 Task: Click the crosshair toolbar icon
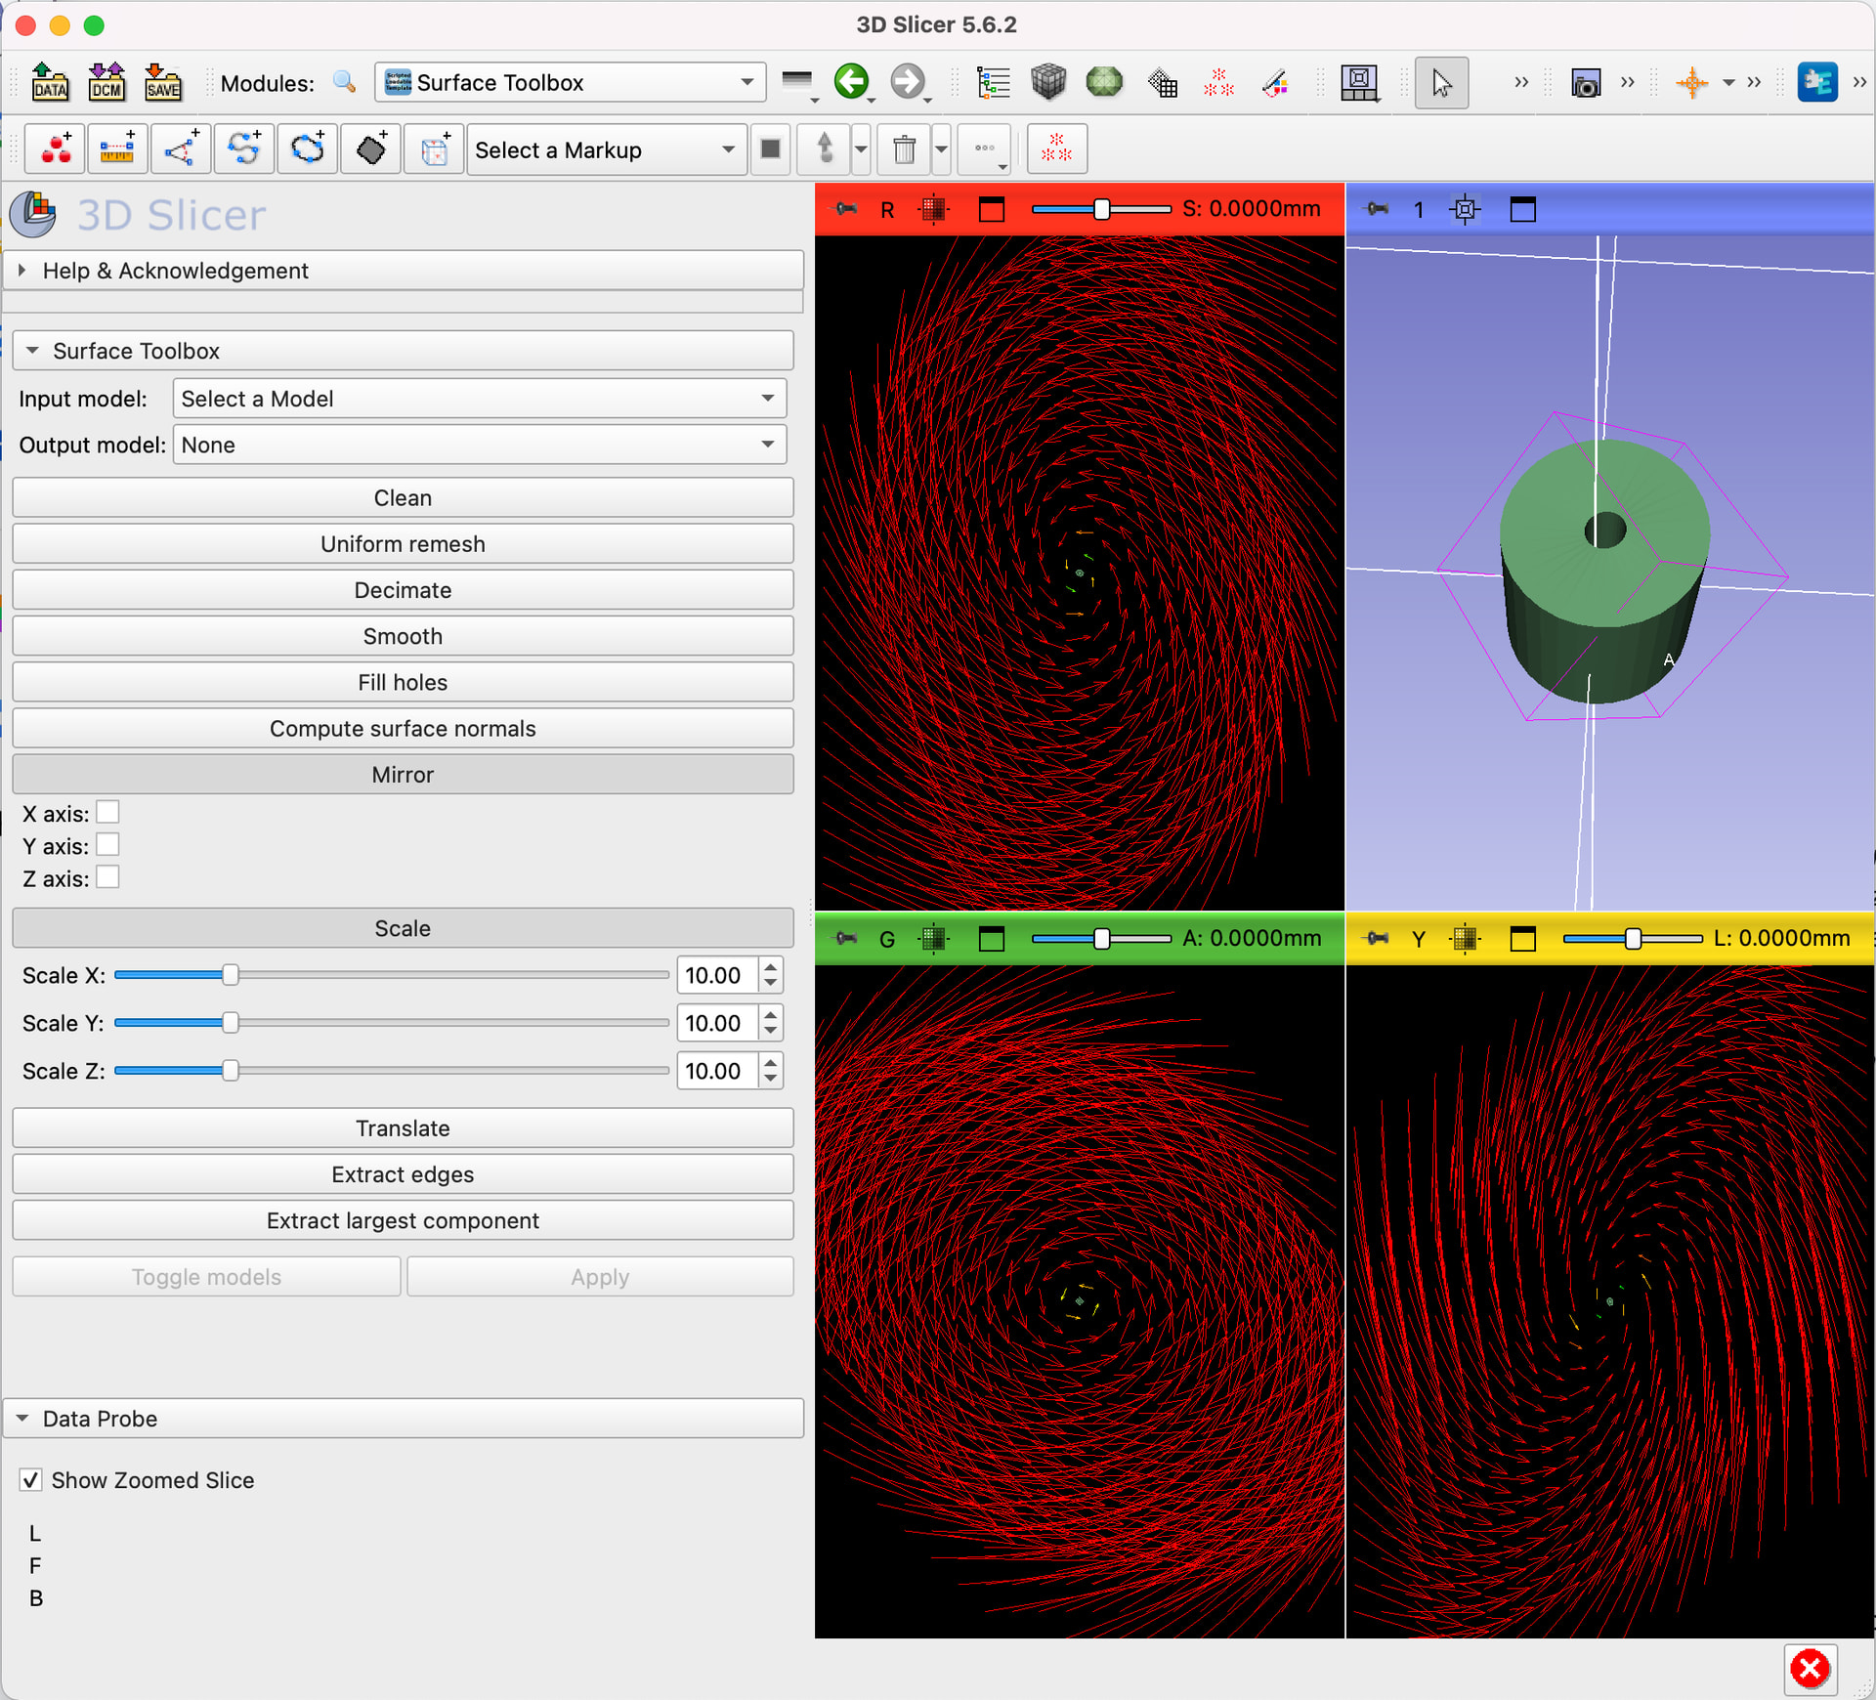1691,83
